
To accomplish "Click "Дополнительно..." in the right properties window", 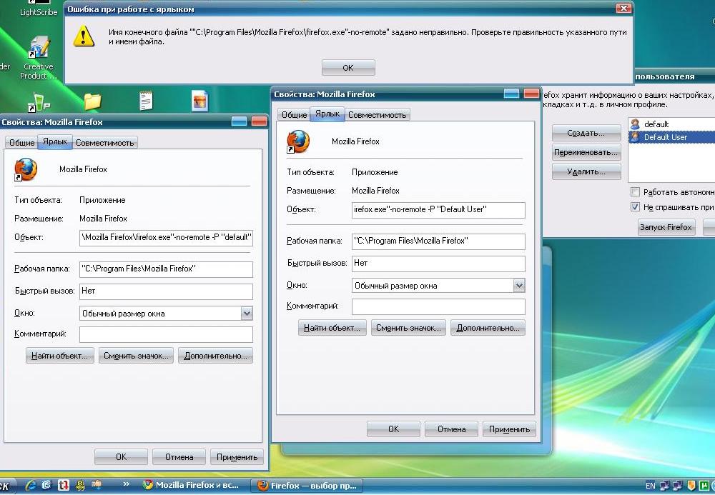I will (488, 328).
